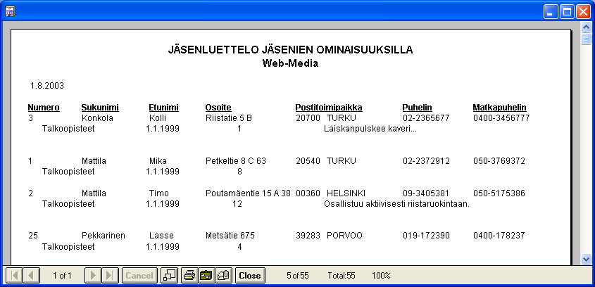Maximize the report preview window
Screen dimensions: 595x287
pyautogui.click(x=567, y=12)
